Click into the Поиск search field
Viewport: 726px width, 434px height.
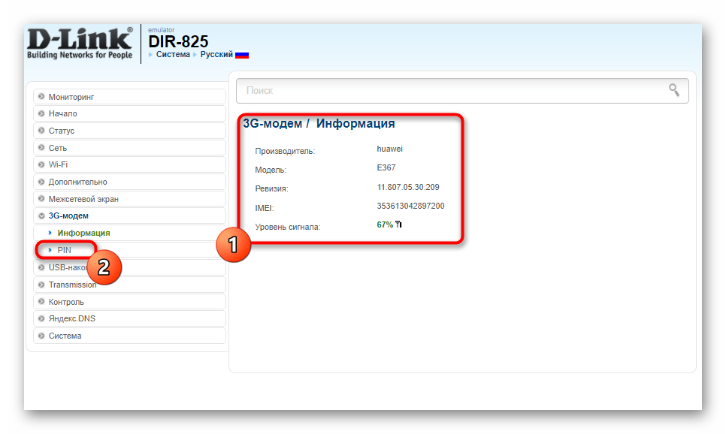[451, 90]
